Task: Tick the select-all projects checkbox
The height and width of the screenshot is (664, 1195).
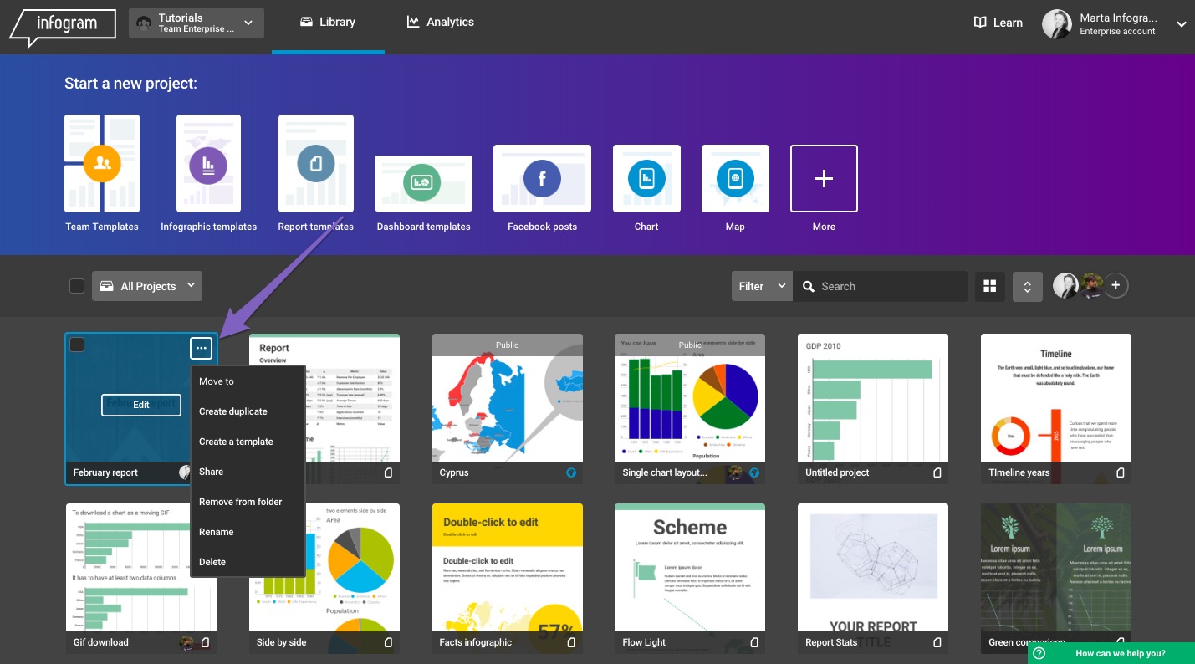Action: pyautogui.click(x=77, y=286)
